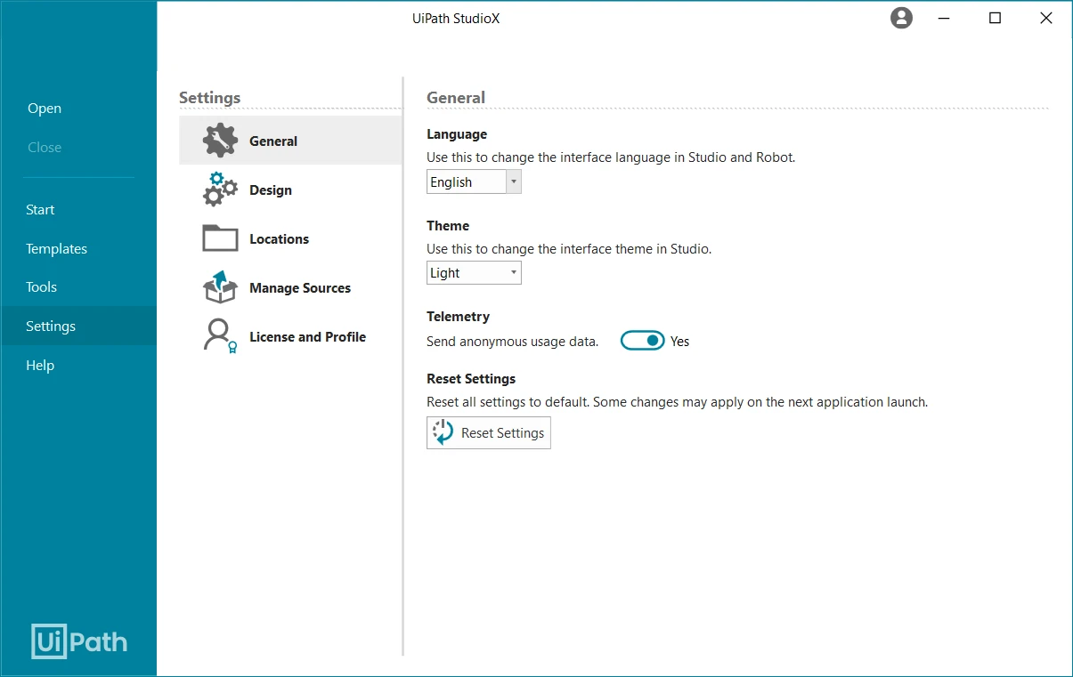Click the 'Theme' section heading
The width and height of the screenshot is (1073, 677).
(x=448, y=226)
